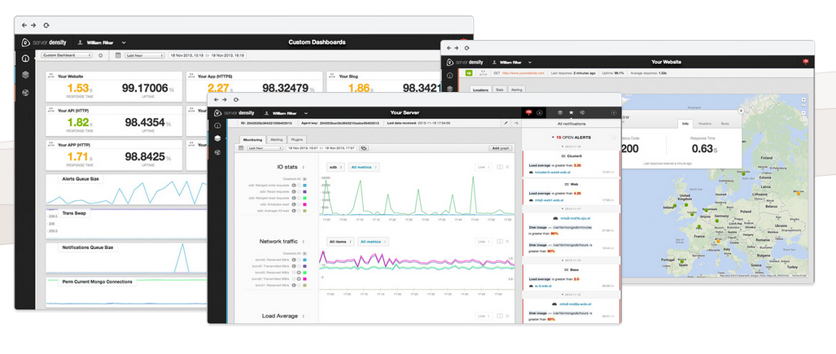Reload the Your Website browser window
This screenshot has height=354, width=836.
pyautogui.click(x=469, y=48)
